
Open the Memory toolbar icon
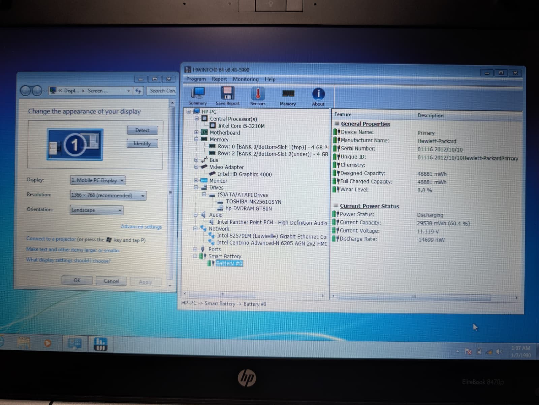point(288,97)
